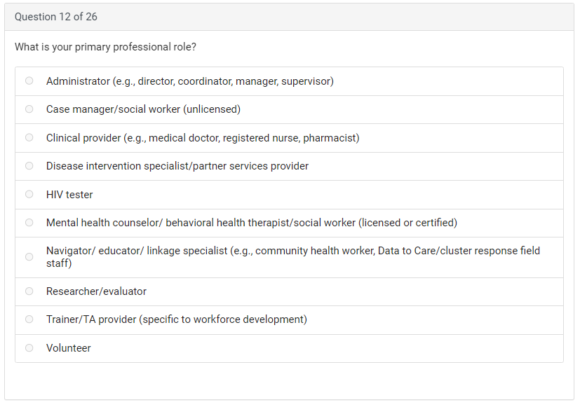Viewport: 580px width, 407px height.
Task: Click the 'Administrator (e.g., director...' label text
Action: click(189, 81)
